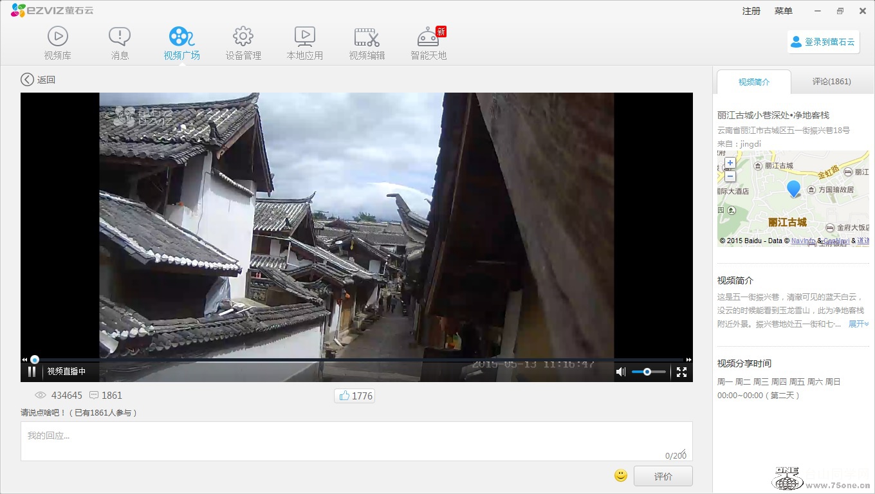Screen dimensions: 875x494
Task: Like the video with thumbs up
Action: tap(355, 396)
